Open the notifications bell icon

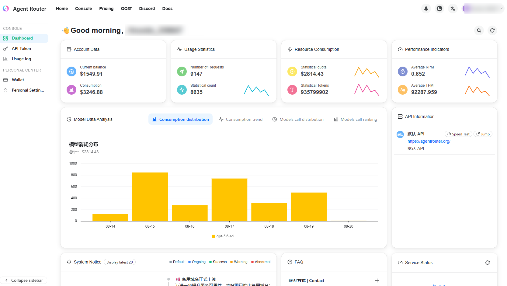point(426,9)
